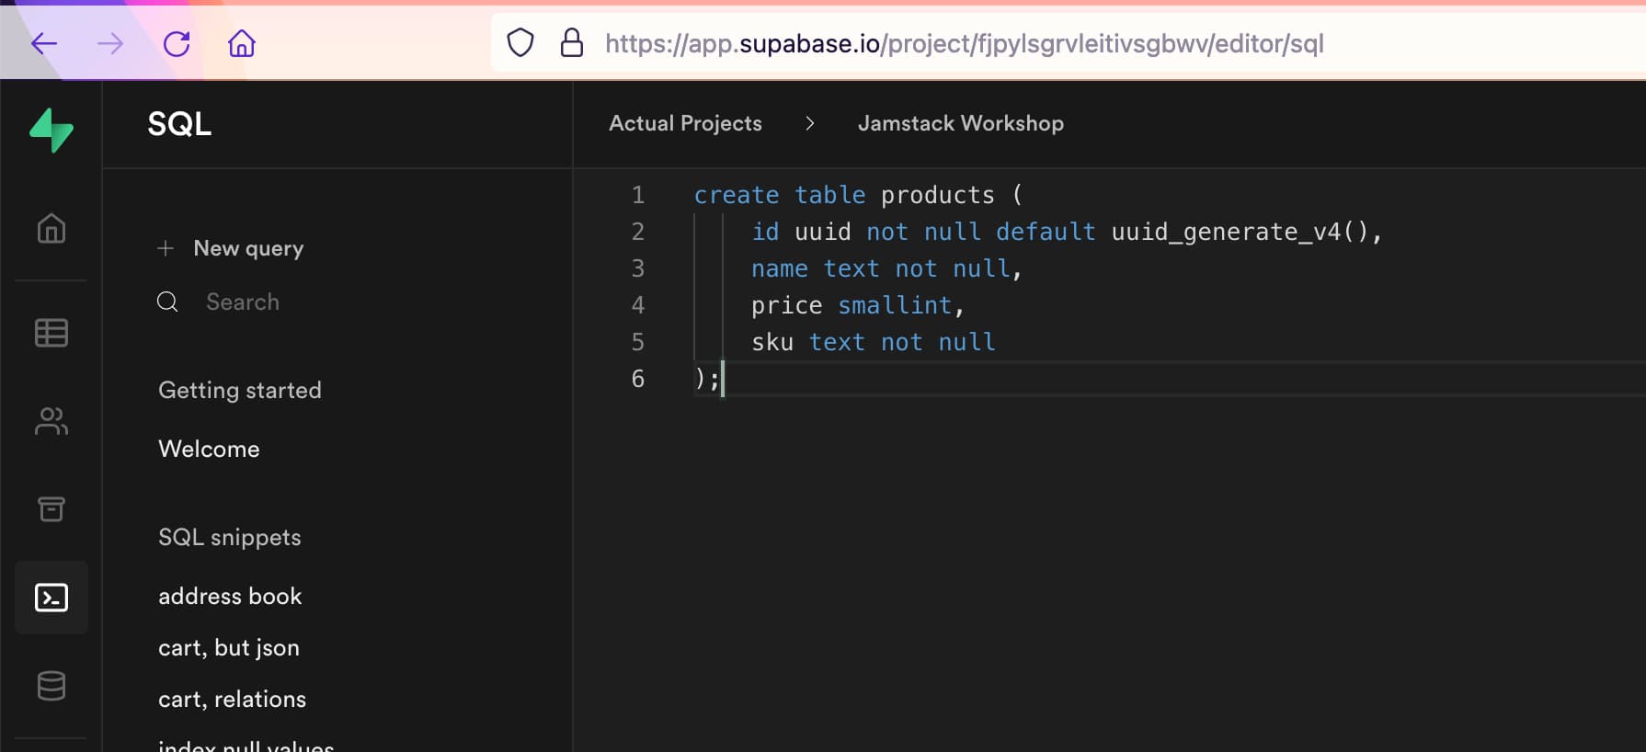The image size is (1646, 752).
Task: Reload the page with refresh icon
Action: tap(177, 43)
